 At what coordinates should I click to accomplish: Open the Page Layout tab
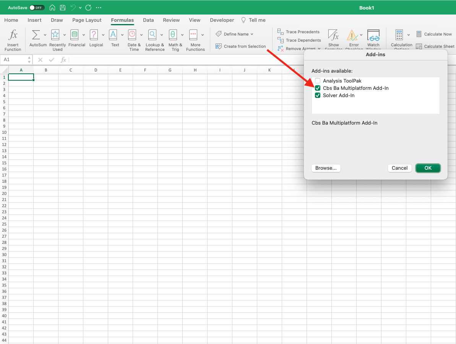[87, 20]
